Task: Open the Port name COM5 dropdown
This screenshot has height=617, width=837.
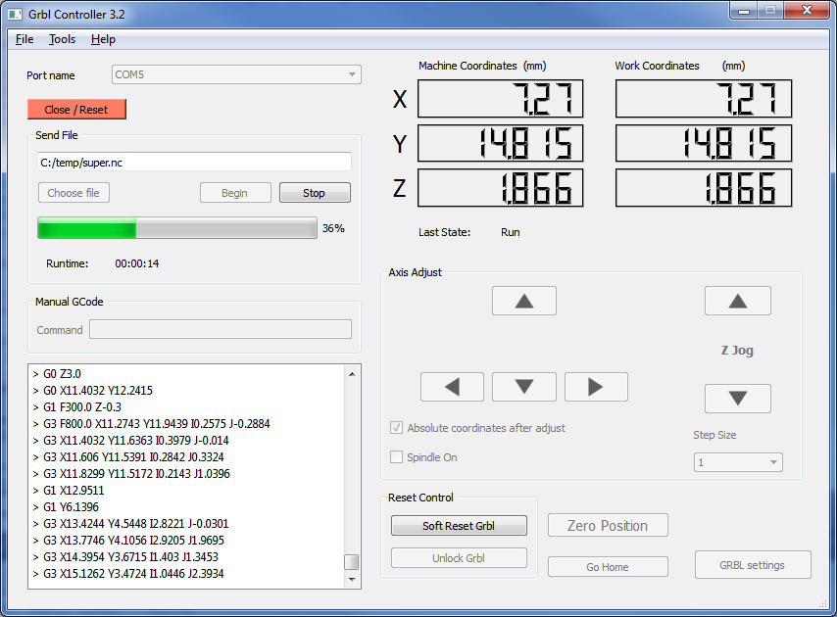Action: tap(235, 74)
